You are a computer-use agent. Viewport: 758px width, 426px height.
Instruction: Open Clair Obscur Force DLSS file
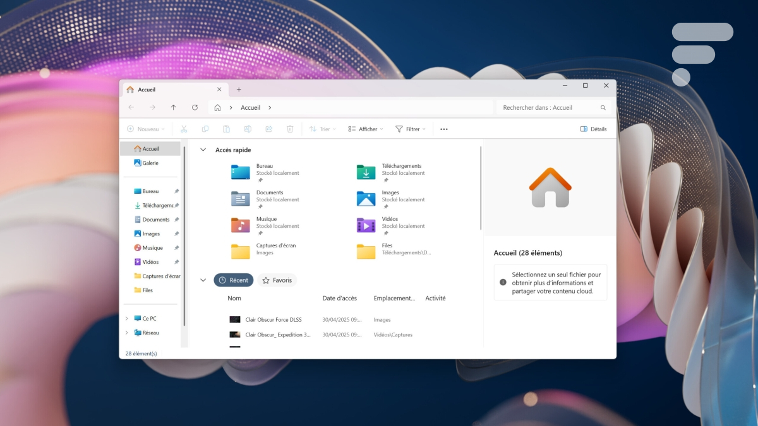click(x=273, y=320)
